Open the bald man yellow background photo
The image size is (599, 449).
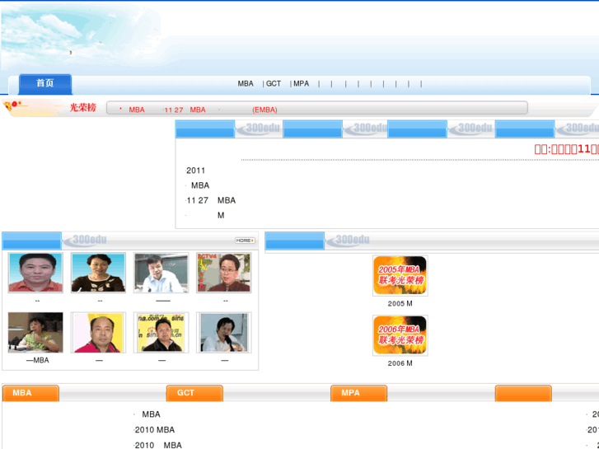pyautogui.click(x=98, y=333)
